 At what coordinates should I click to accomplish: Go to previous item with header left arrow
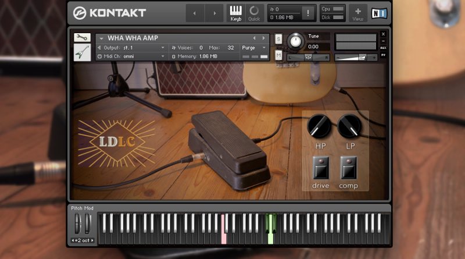tap(195, 13)
